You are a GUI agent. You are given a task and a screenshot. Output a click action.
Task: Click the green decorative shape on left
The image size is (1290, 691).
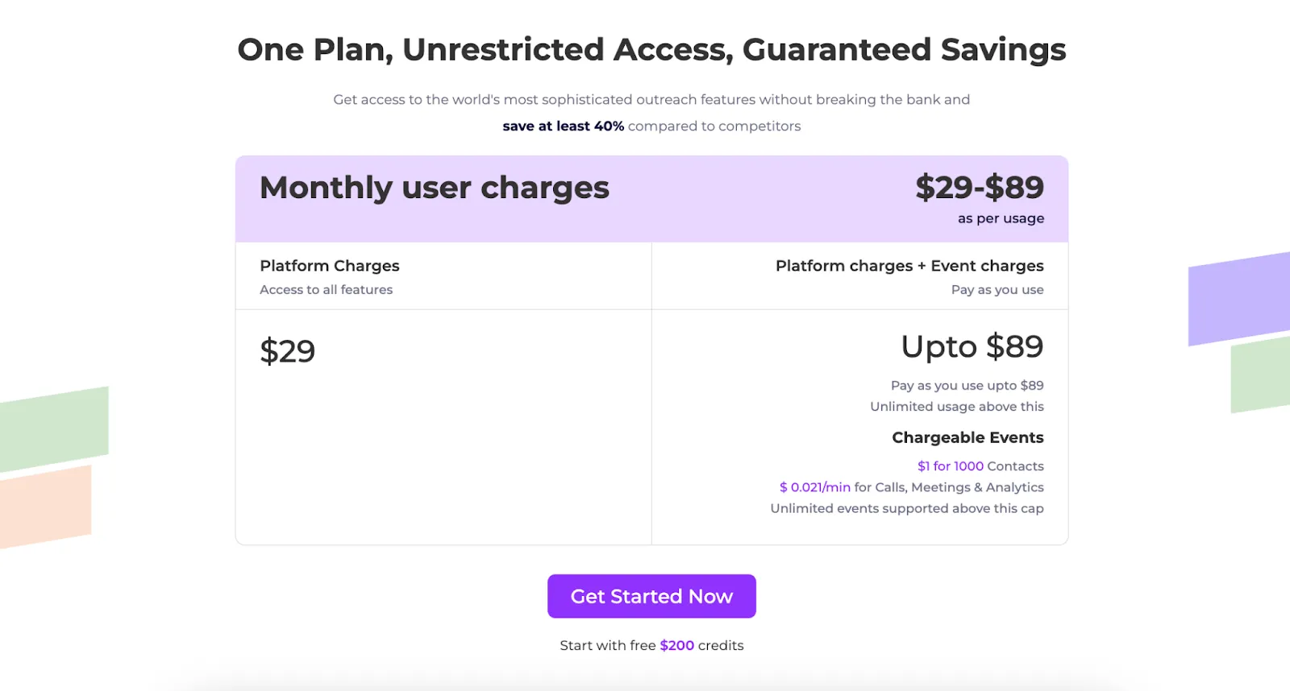(x=54, y=428)
